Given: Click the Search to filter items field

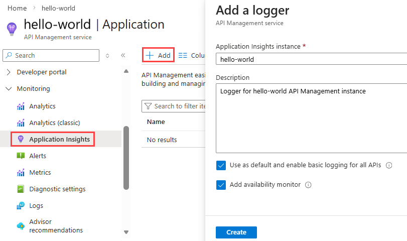Looking at the screenshot, I should pos(174,106).
